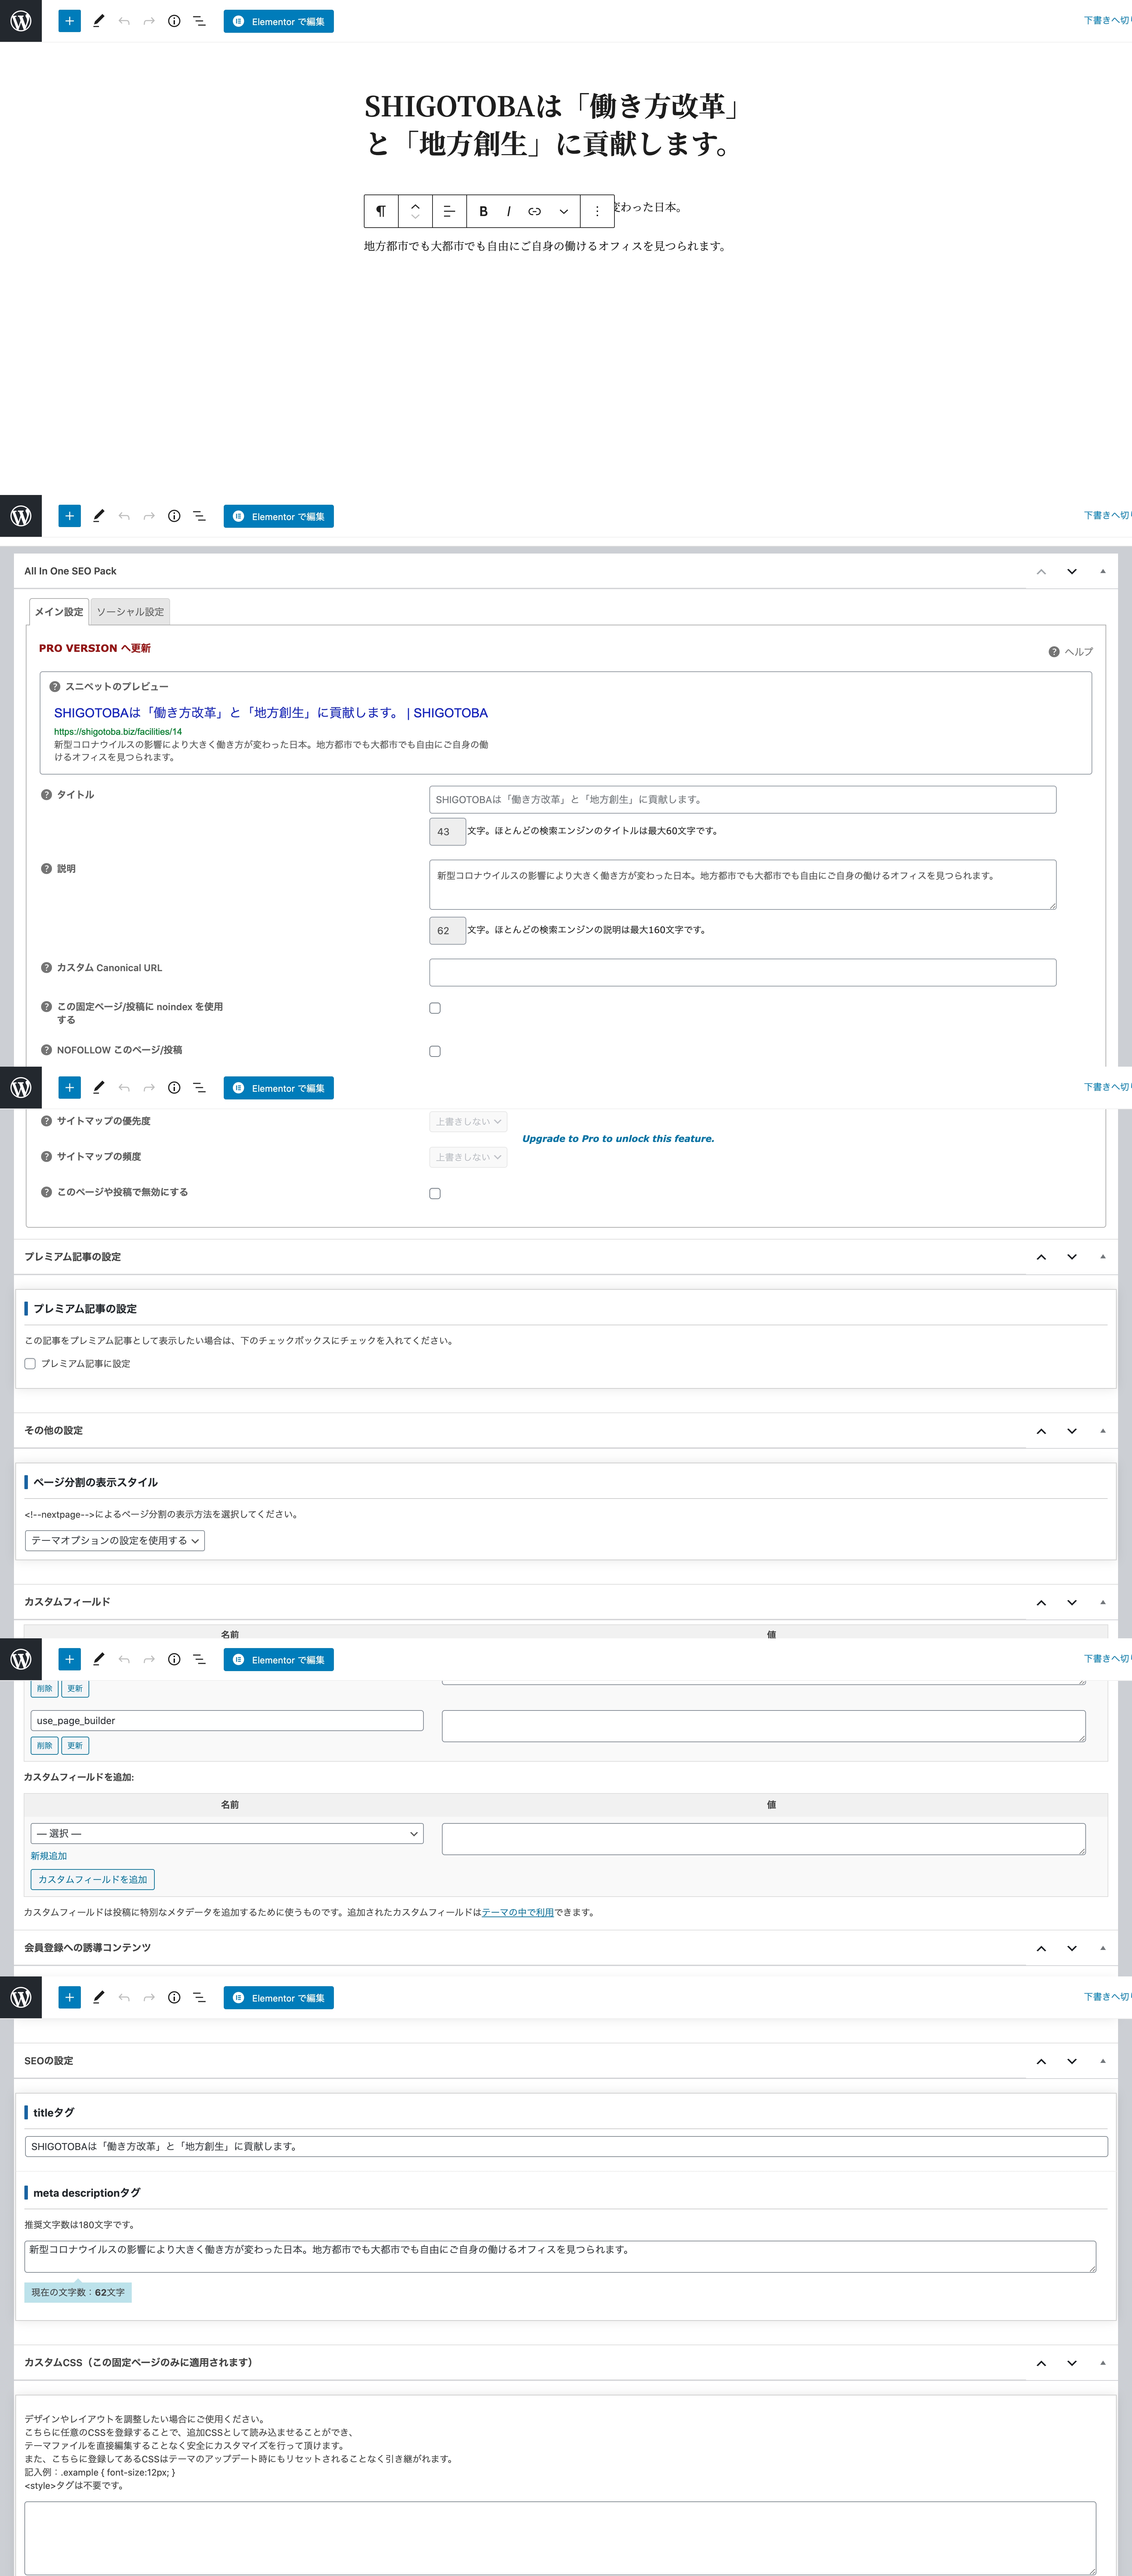Collapse the カスタムCSS panel

coord(1103,2363)
